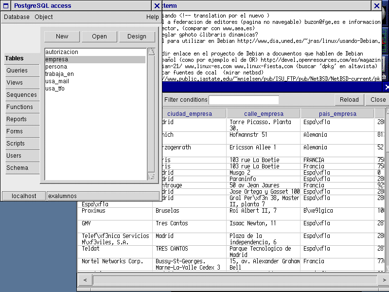Switch to the Reports tab
389x292 pixels.
coord(22,119)
